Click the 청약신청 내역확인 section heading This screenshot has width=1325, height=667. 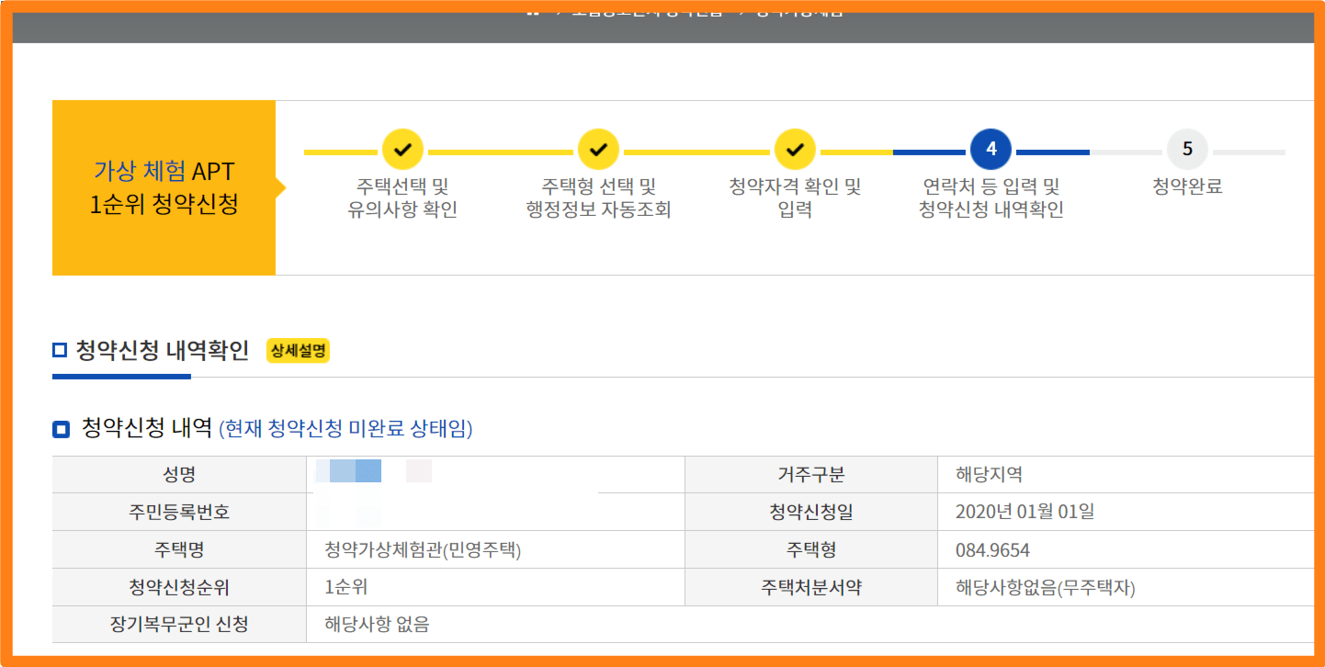click(163, 351)
